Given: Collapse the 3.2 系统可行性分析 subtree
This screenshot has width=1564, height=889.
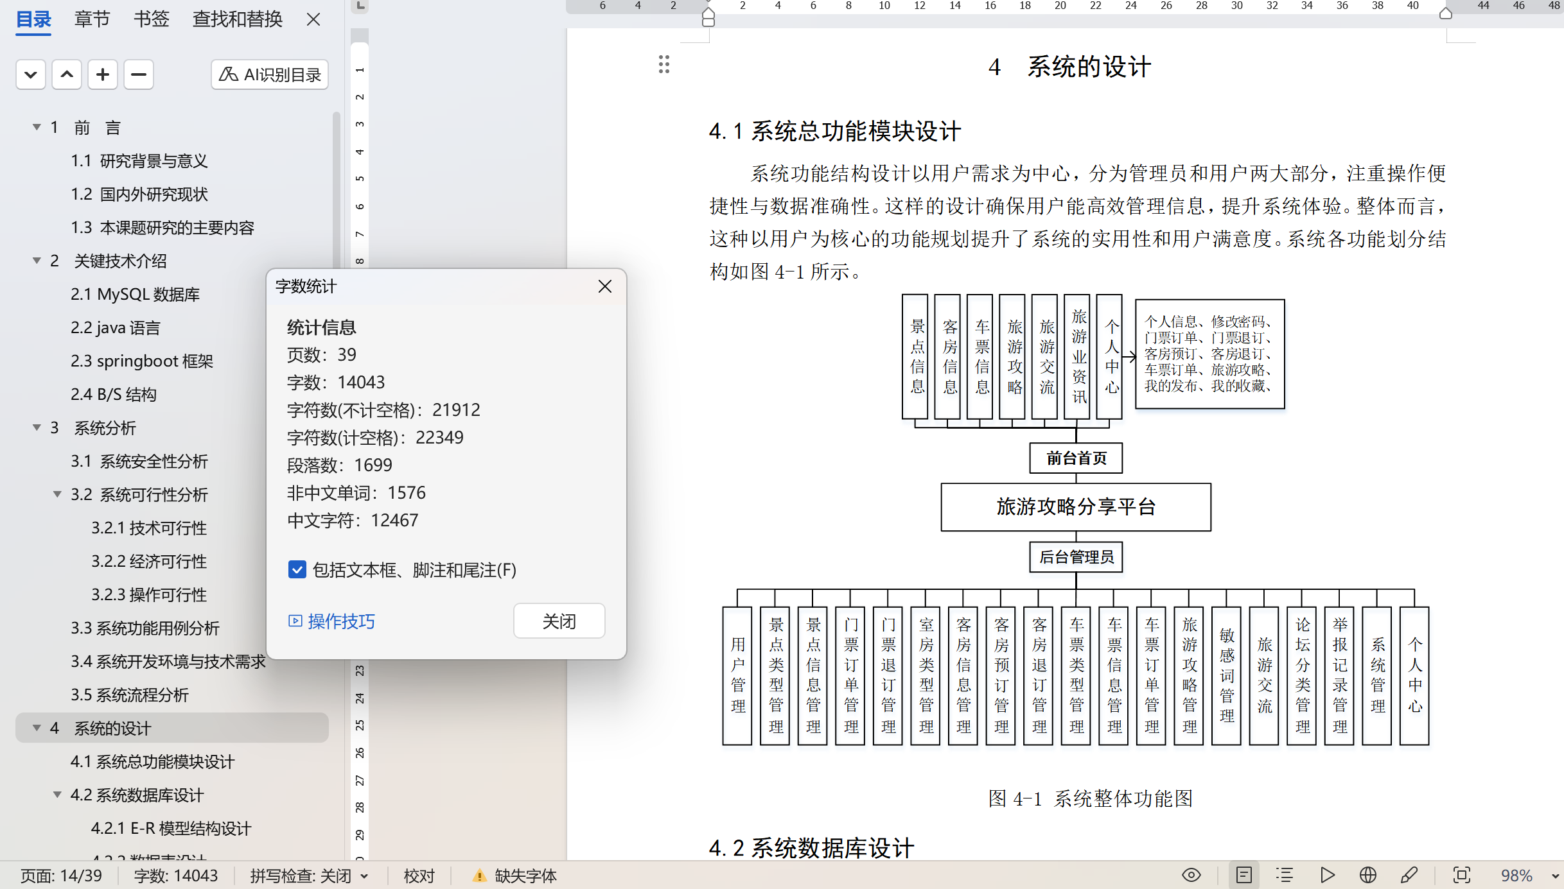Looking at the screenshot, I should click(57, 494).
